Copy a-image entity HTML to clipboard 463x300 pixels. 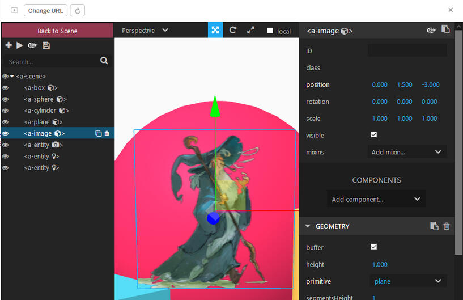pos(445,30)
